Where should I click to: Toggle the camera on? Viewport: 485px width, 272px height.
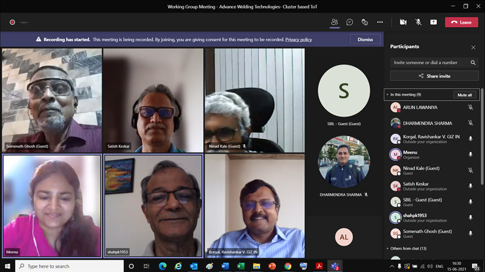click(403, 22)
